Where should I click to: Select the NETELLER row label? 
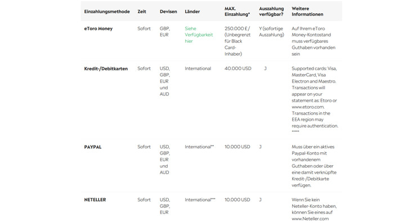coord(95,199)
